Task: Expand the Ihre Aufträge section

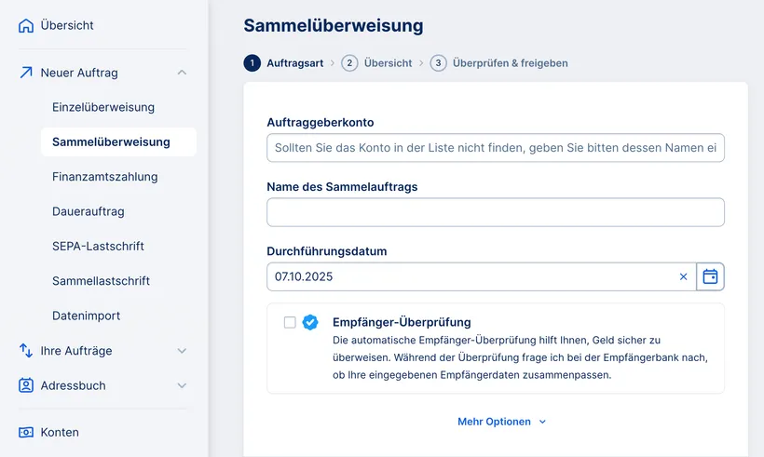Action: click(182, 351)
